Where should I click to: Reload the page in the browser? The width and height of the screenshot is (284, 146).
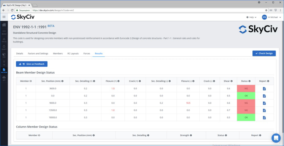tap(13, 10)
